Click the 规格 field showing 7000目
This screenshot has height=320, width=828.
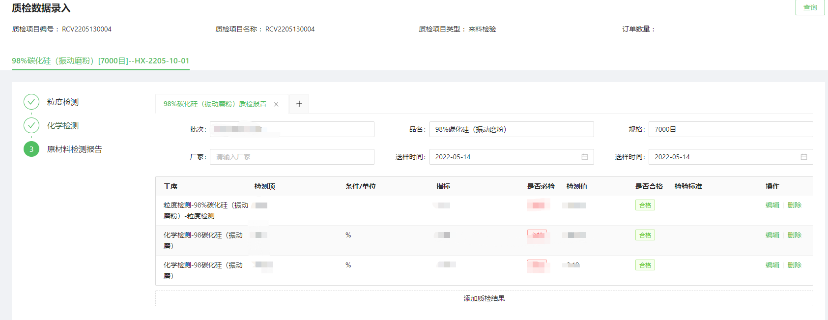pos(730,129)
